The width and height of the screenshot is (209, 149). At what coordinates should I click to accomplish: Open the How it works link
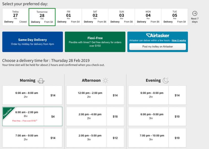pyautogui.click(x=179, y=40)
